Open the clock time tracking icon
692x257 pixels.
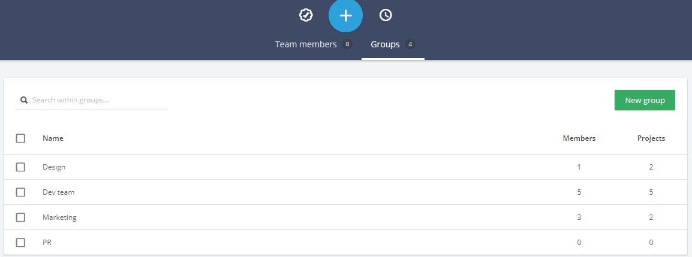pos(386,15)
